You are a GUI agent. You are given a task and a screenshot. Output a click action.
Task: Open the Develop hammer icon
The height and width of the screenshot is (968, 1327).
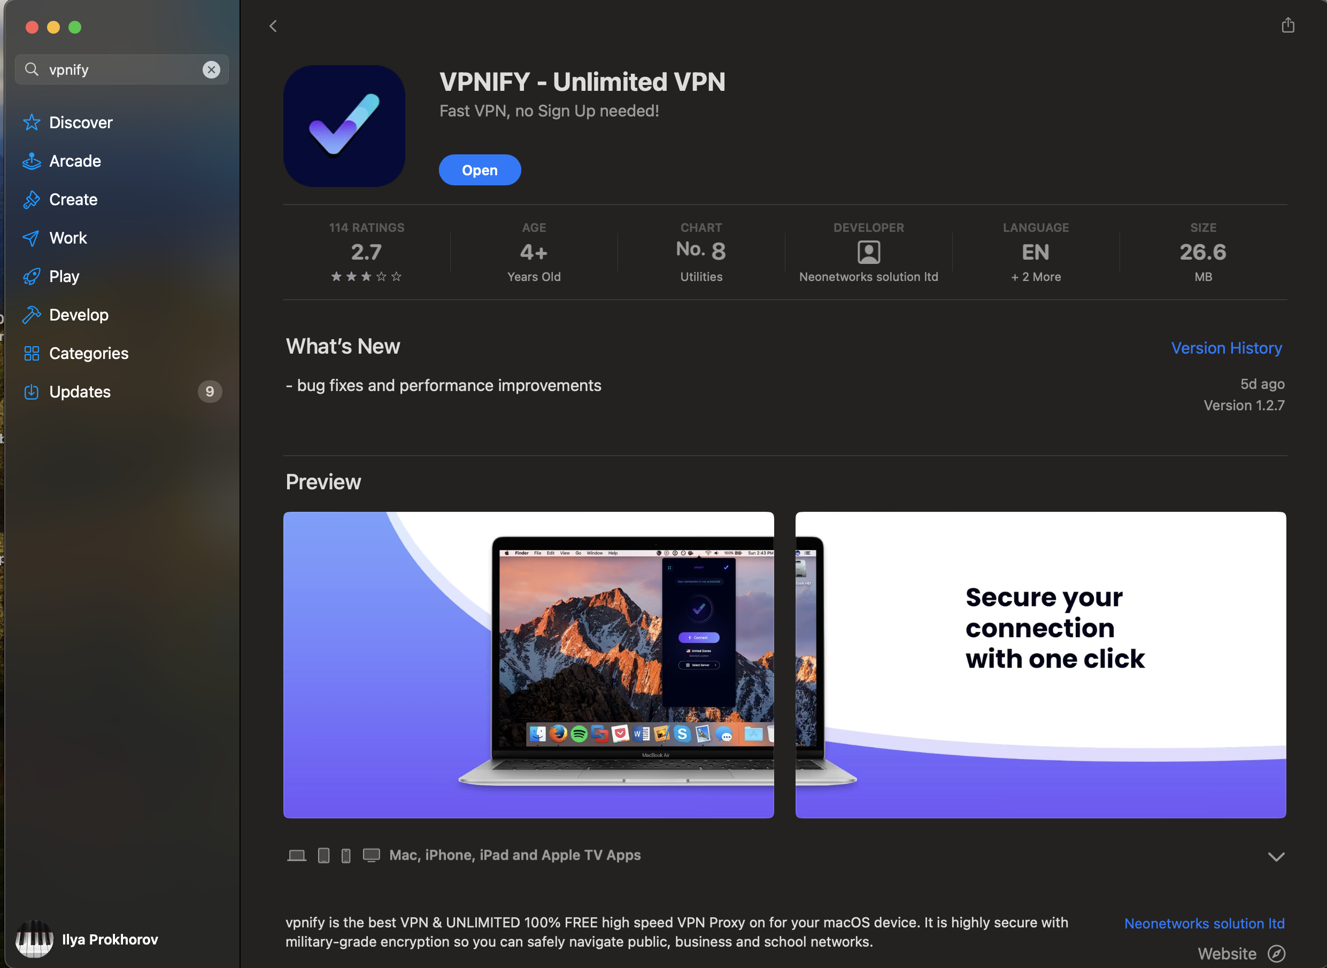[x=31, y=315]
